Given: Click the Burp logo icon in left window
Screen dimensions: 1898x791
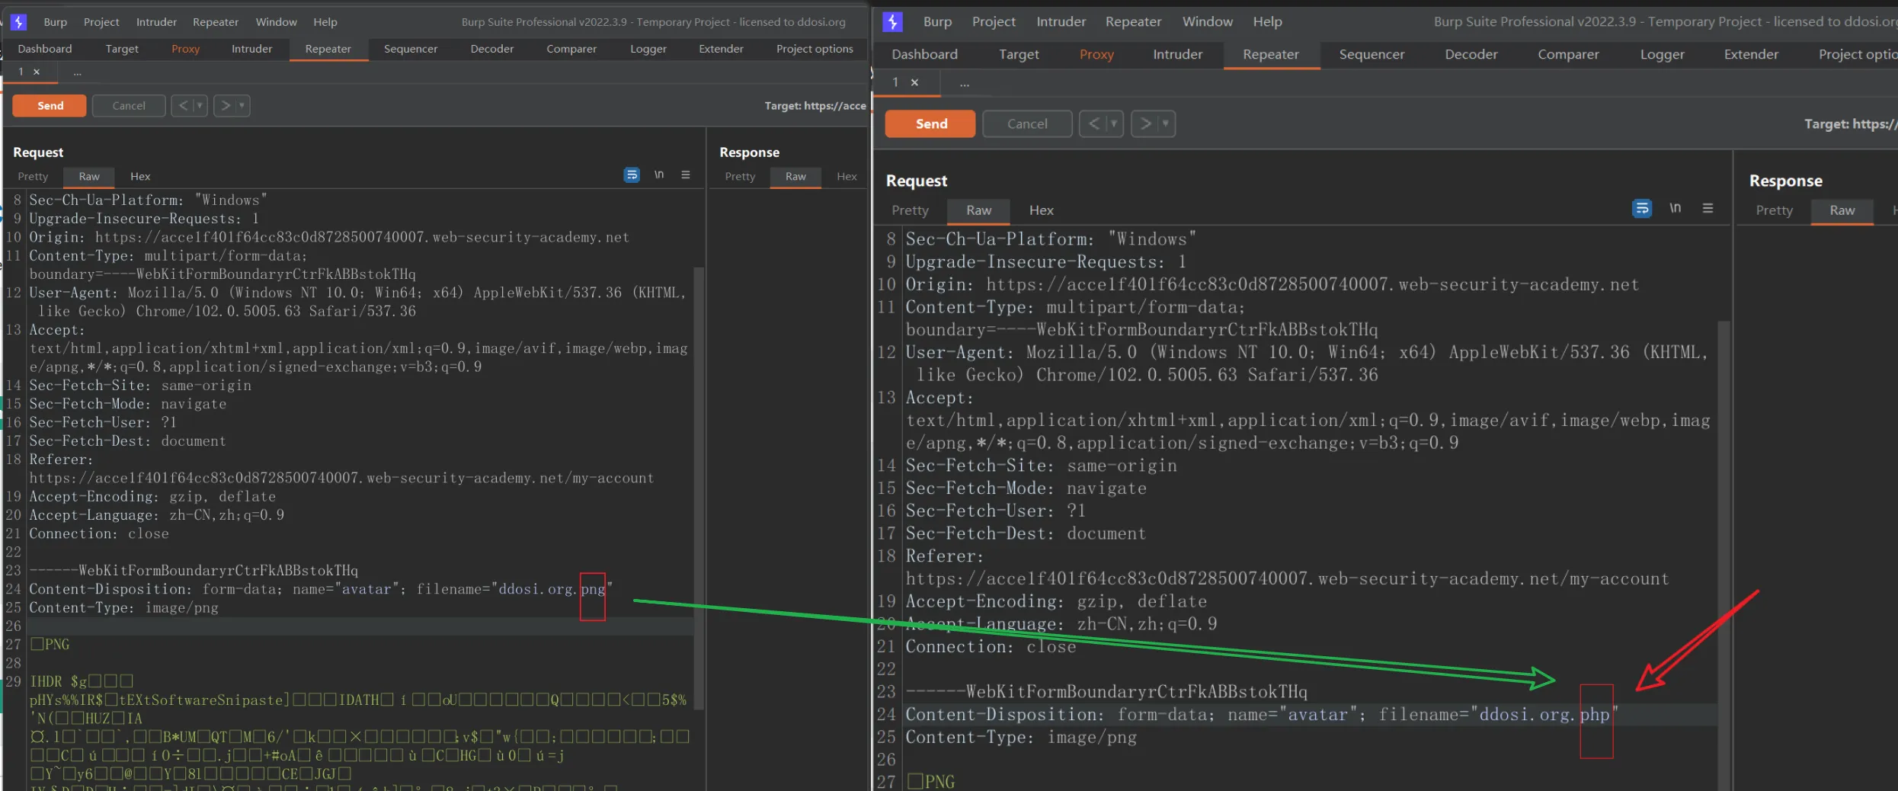Looking at the screenshot, I should (18, 22).
